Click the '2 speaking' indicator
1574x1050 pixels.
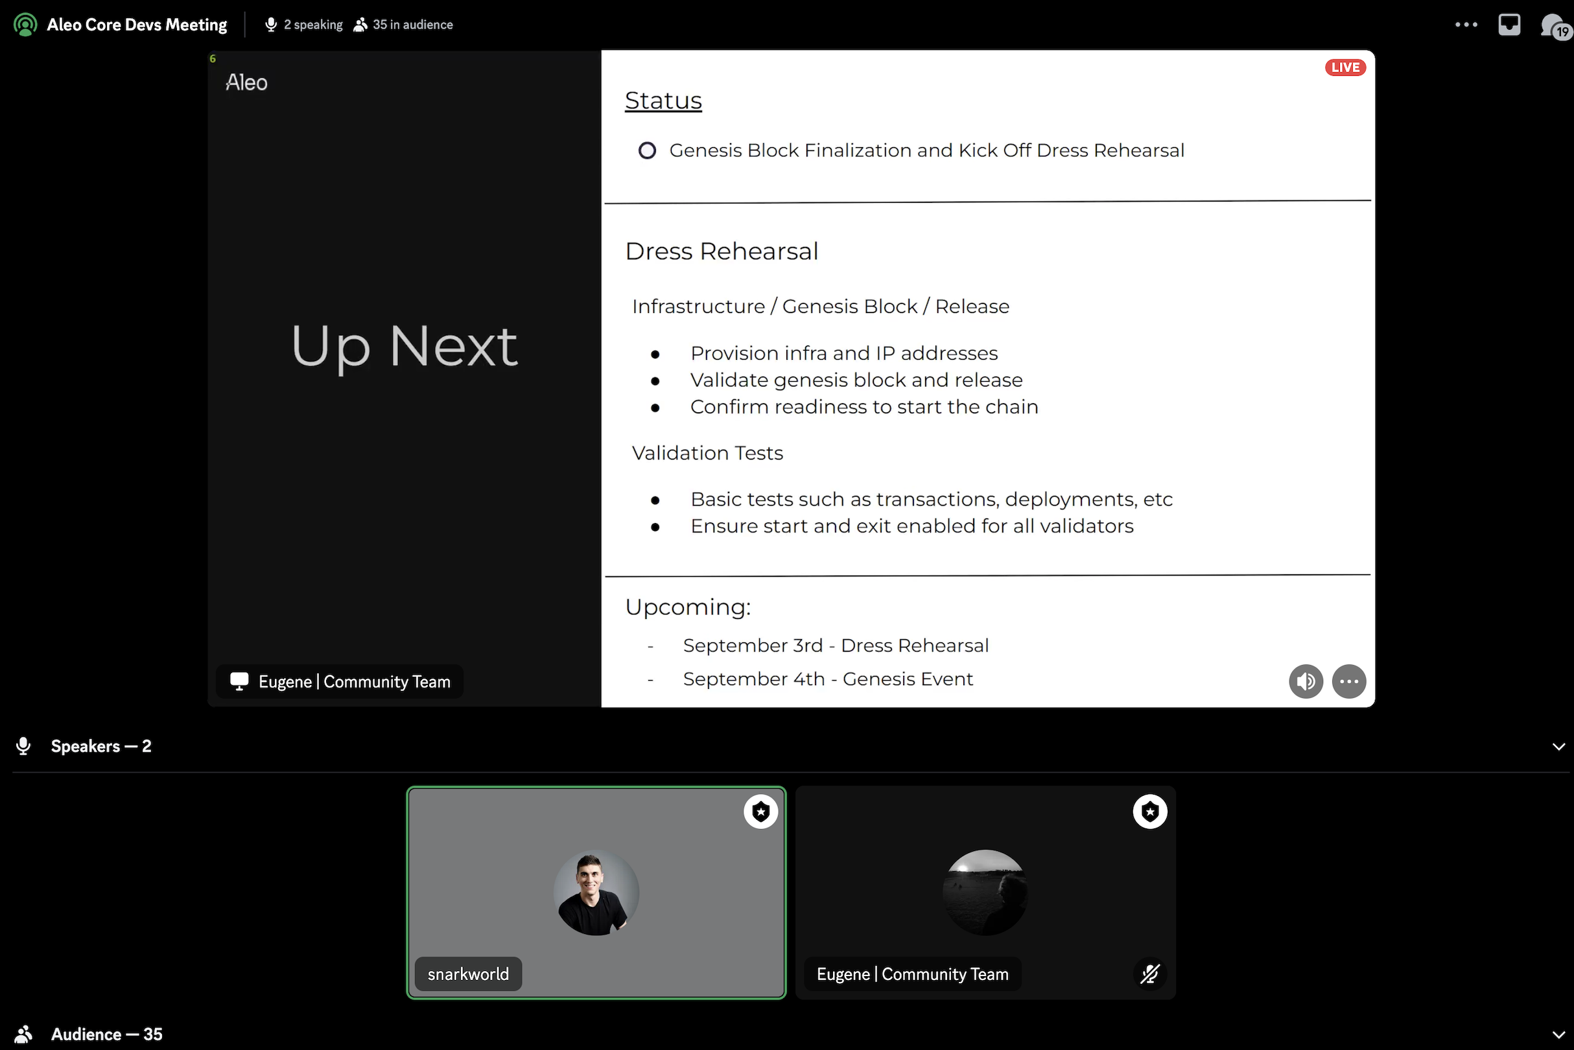click(x=313, y=25)
